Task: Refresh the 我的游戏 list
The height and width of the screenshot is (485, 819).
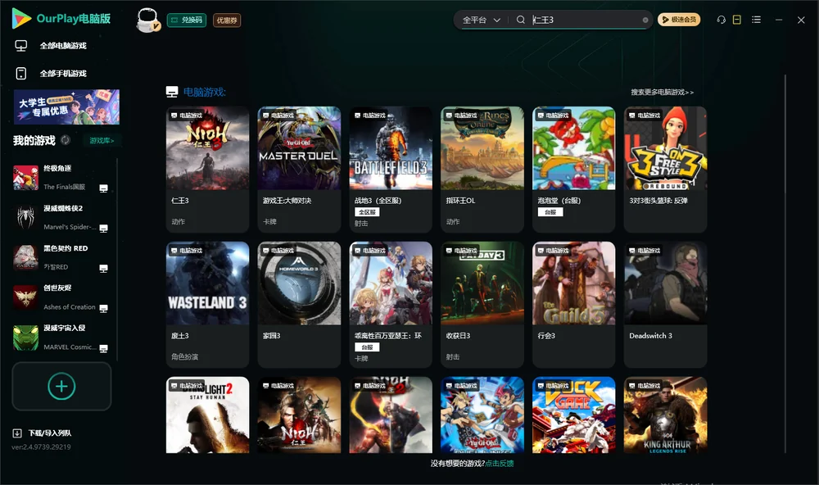Action: click(66, 140)
